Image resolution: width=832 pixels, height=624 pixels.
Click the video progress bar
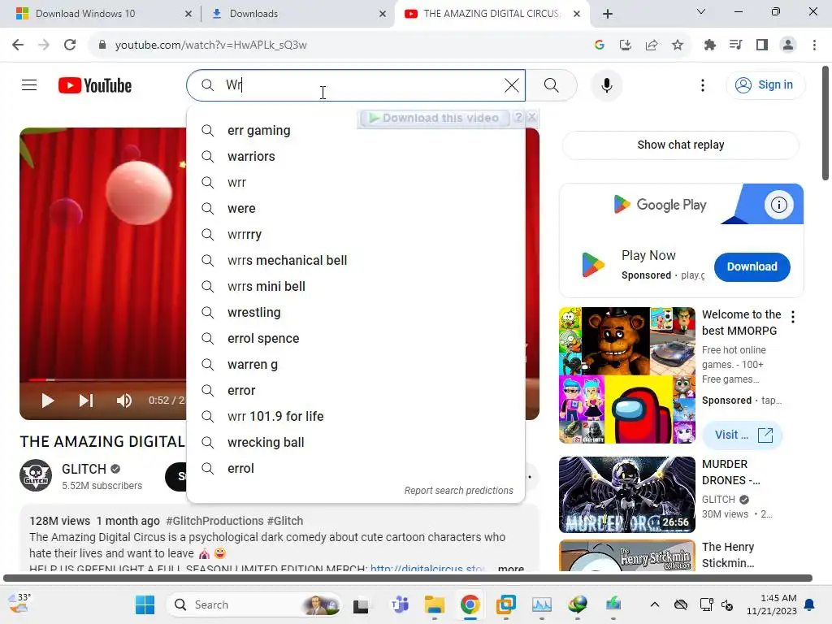(x=106, y=379)
